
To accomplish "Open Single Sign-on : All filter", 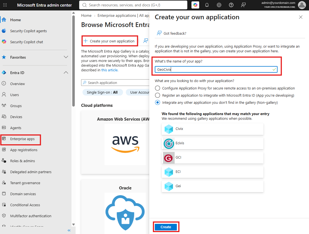I will (x=102, y=92).
